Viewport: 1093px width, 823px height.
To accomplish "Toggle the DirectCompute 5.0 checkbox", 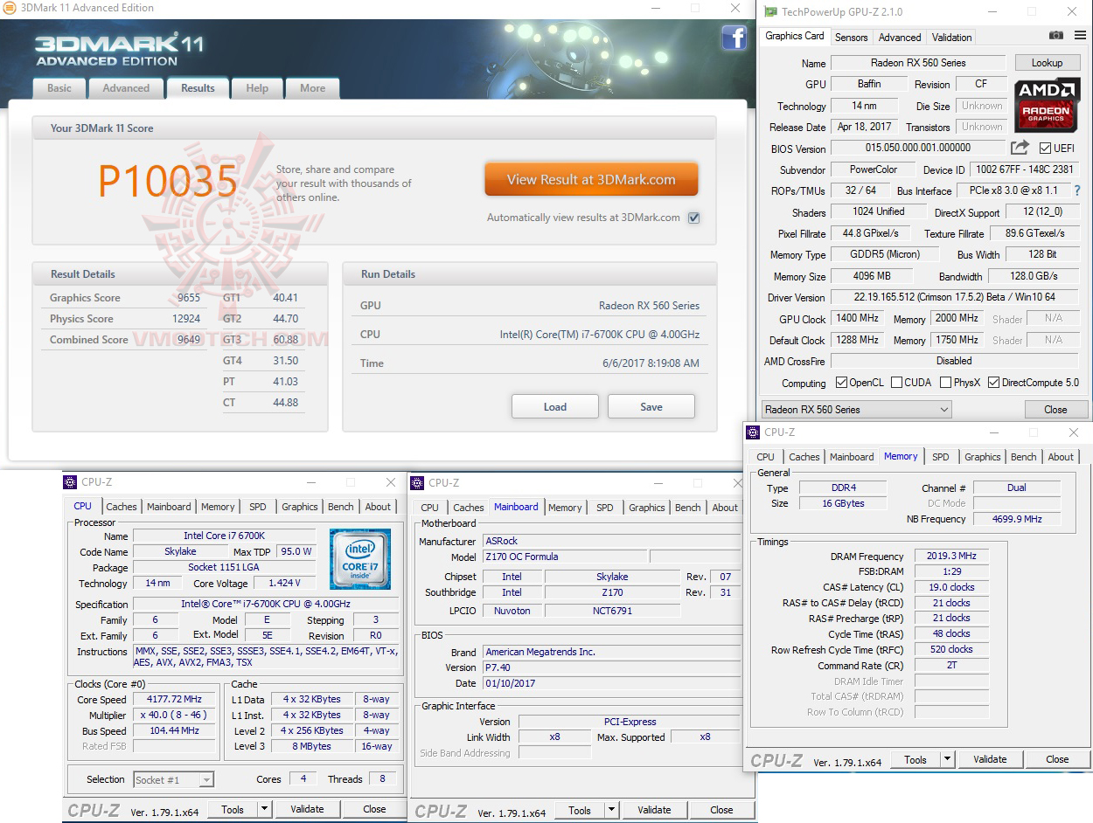I will pos(993,383).
